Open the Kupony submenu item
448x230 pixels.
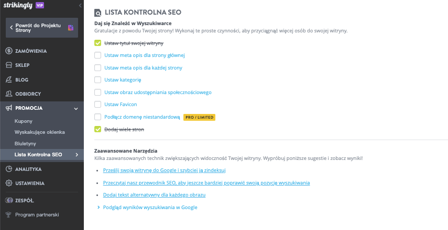click(x=24, y=121)
